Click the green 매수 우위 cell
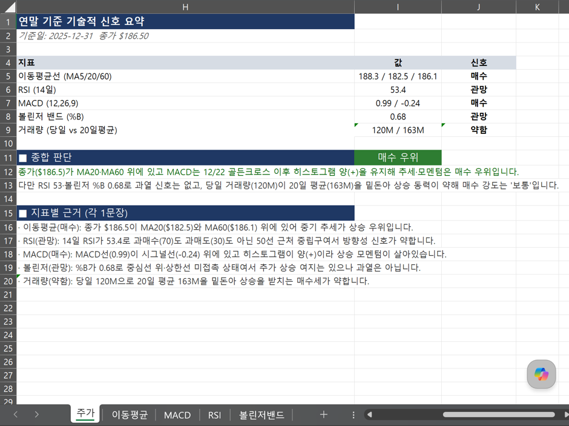 [398, 158]
